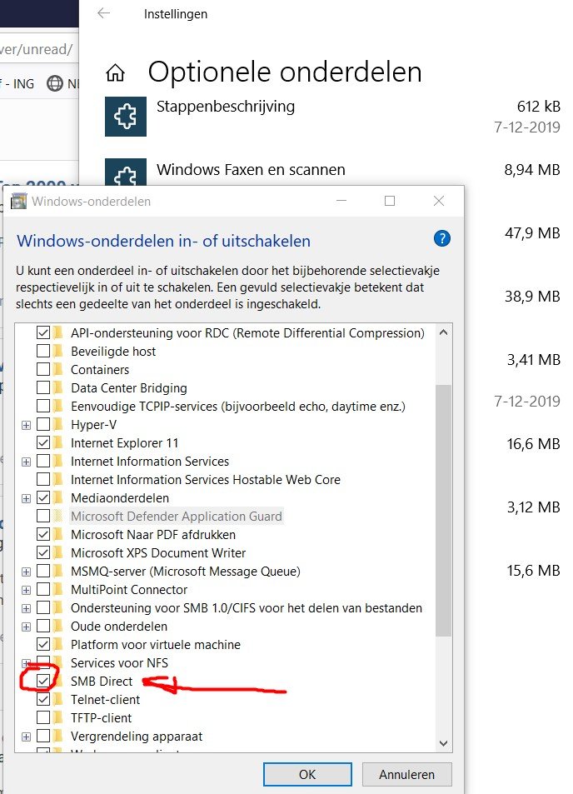This screenshot has width=573, height=794.
Task: Click the blue help question mark icon
Action: click(442, 239)
